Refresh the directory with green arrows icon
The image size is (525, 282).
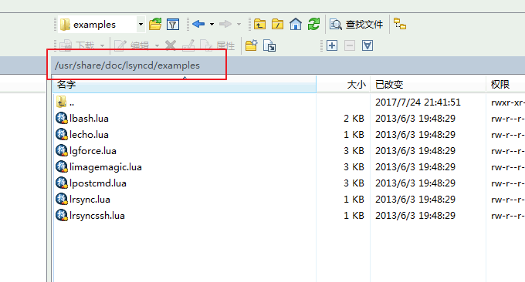(313, 25)
